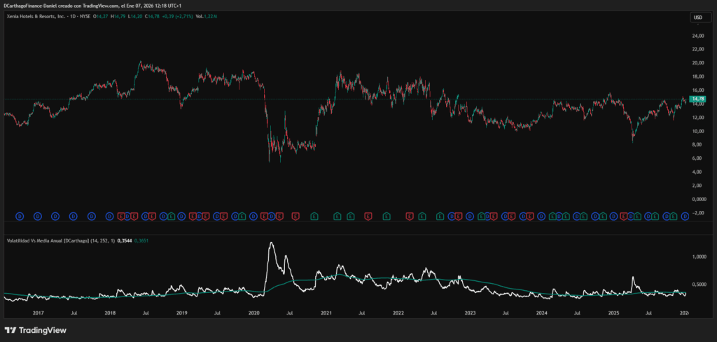The width and height of the screenshot is (717, 342).
Task: Click the 2020 label on the time axis
Action: click(x=254, y=312)
